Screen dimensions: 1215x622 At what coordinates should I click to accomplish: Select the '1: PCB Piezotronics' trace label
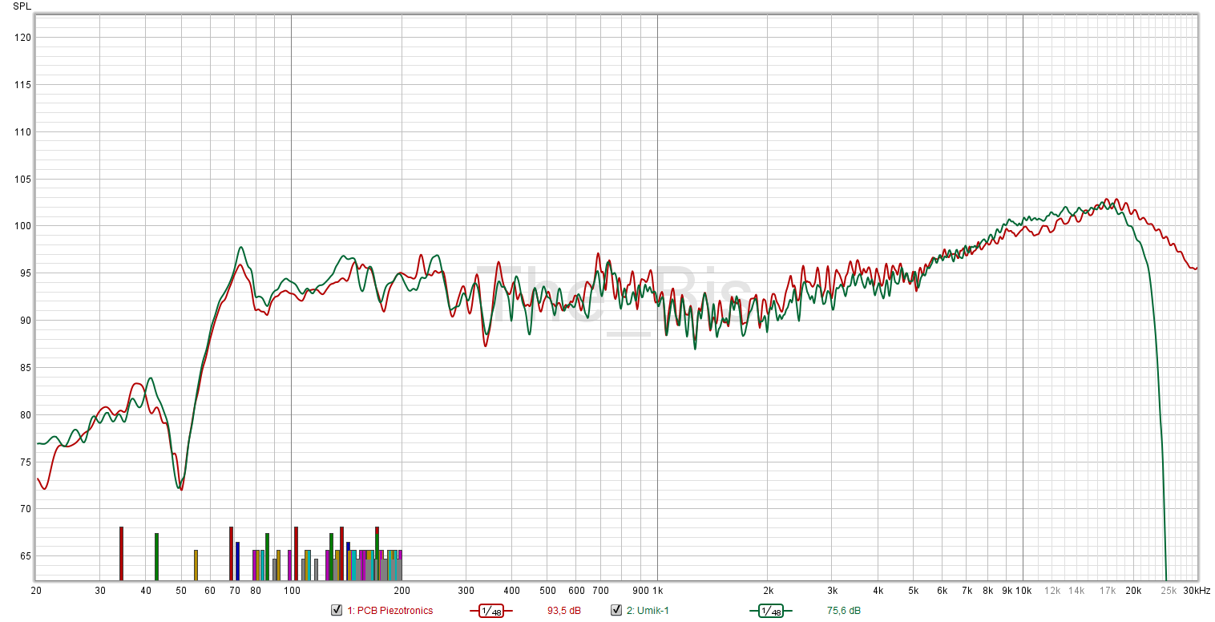pos(390,611)
